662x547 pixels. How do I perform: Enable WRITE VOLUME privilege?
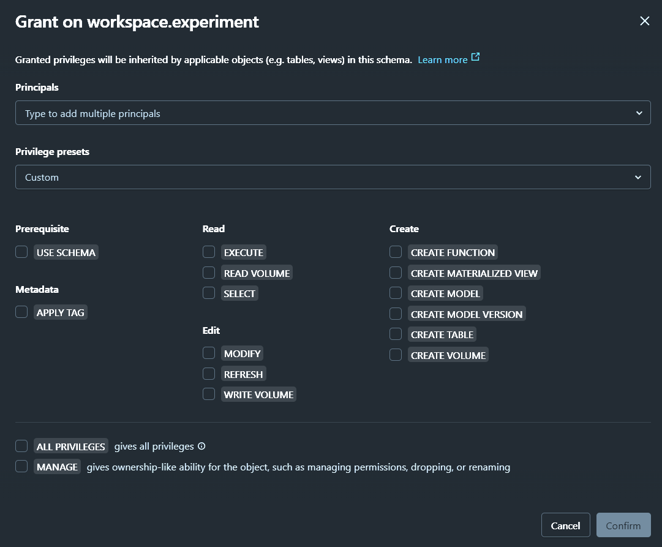point(209,394)
